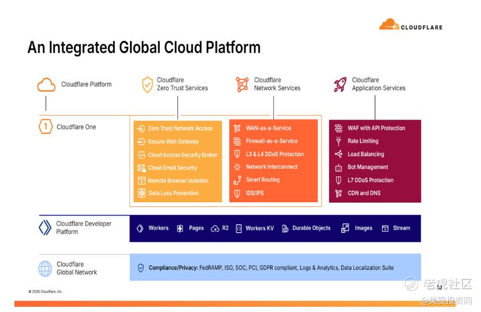The image size is (481, 312).
Task: Click the orange cloud Cloudflare Platform icon
Action: (46, 85)
